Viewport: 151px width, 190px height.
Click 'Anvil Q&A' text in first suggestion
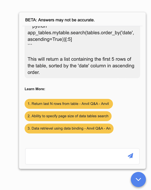[x=90, y=104]
